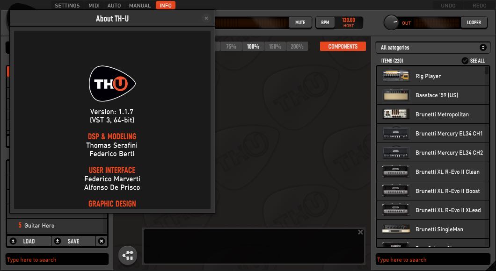Set interface zoom to 100%
The image size is (496, 271).
point(253,46)
